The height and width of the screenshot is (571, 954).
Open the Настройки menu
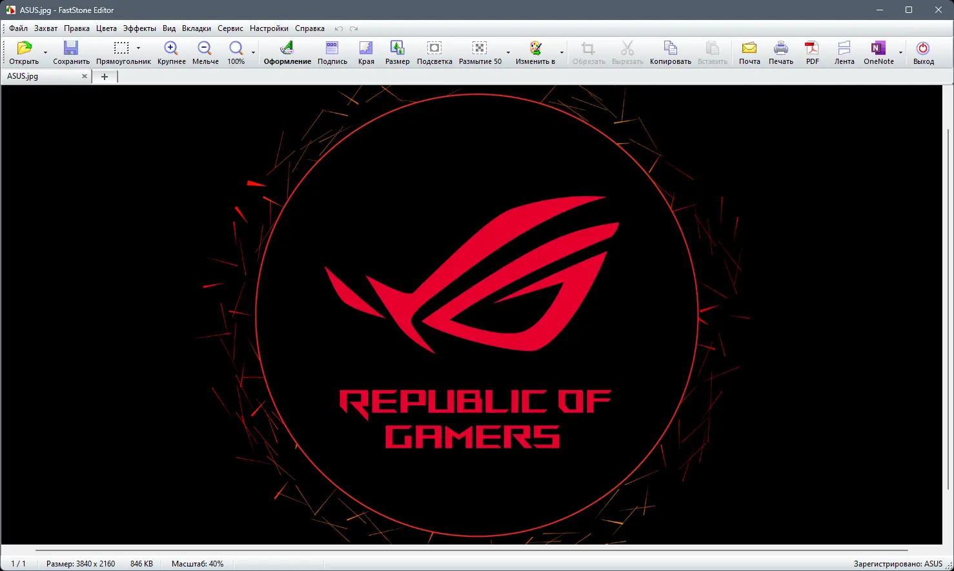point(269,28)
